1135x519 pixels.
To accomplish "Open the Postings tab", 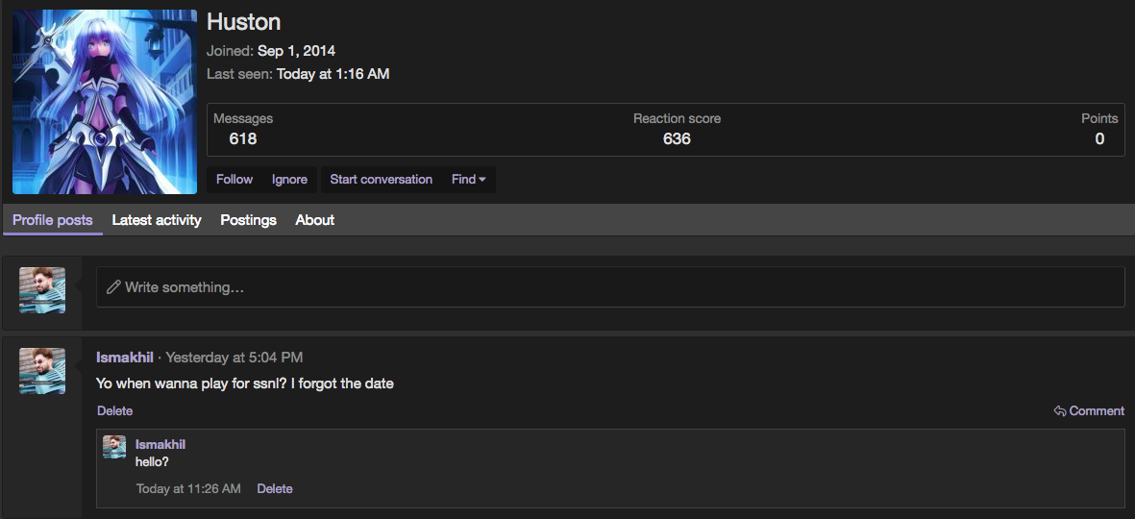I will coord(248,220).
